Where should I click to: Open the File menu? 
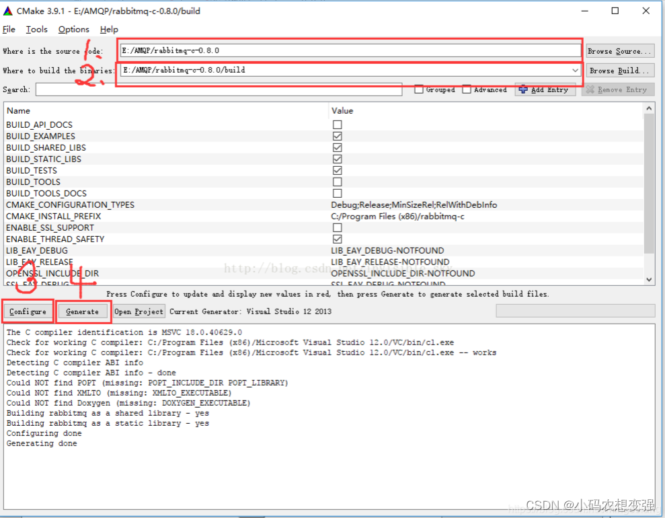9,30
